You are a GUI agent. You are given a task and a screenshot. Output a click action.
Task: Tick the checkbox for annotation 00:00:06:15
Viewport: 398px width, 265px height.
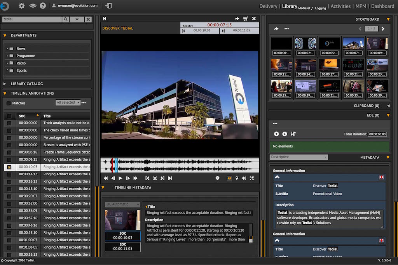click(9, 160)
